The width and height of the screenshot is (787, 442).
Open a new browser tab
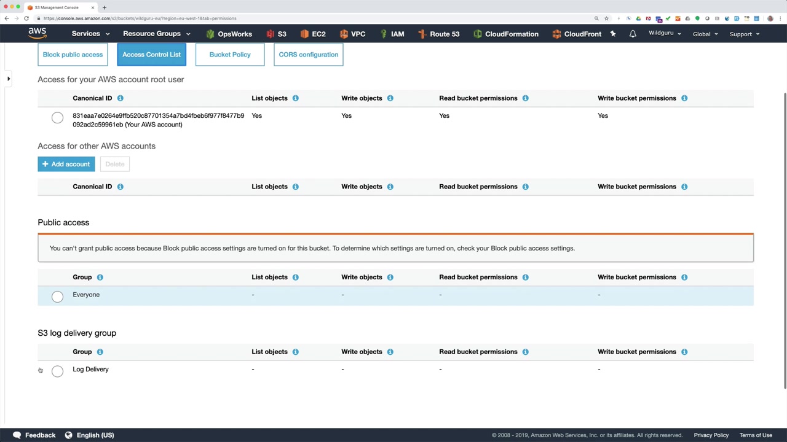point(104,7)
